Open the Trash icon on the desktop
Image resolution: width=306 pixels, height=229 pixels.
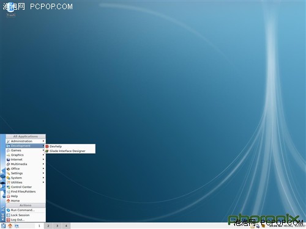tap(11, 10)
